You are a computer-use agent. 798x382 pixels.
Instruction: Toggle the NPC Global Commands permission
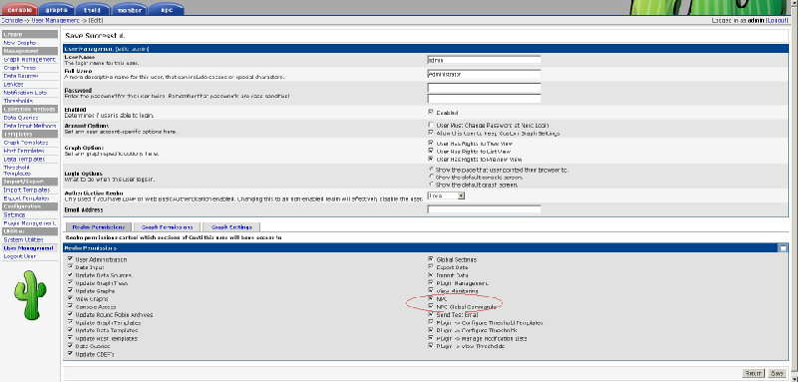(x=431, y=307)
